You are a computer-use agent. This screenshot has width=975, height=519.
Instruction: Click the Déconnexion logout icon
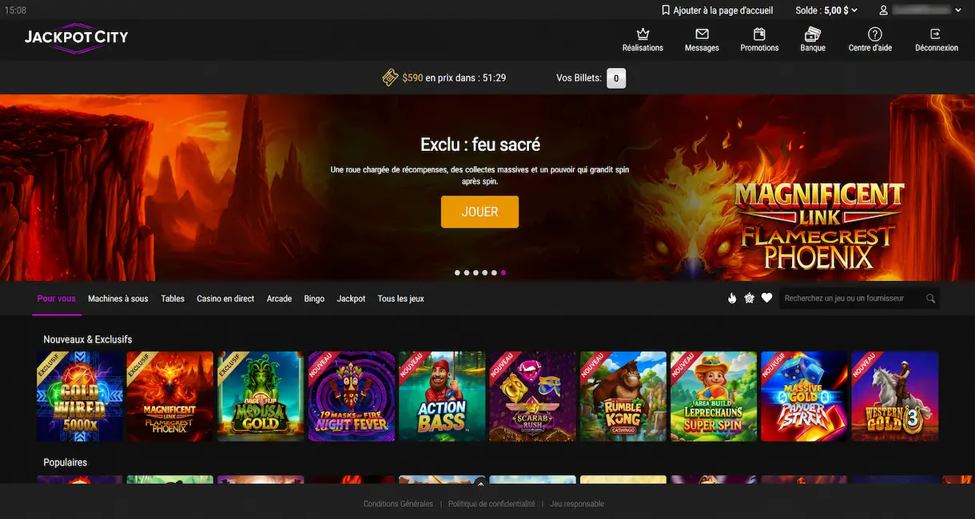[x=936, y=34]
